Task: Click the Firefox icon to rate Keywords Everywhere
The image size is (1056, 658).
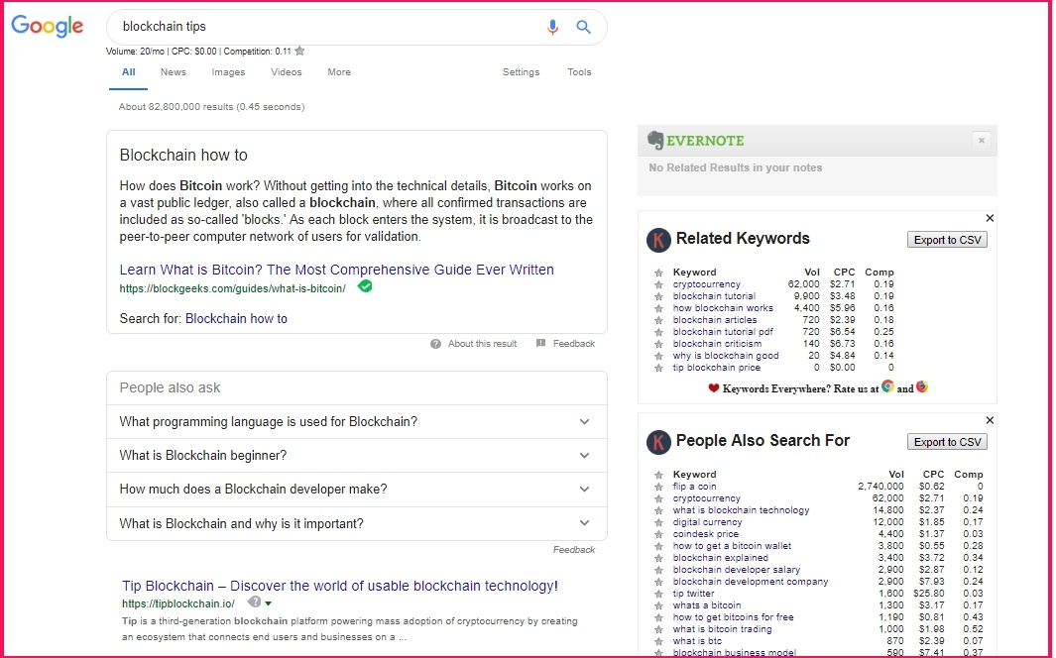Action: click(x=922, y=386)
